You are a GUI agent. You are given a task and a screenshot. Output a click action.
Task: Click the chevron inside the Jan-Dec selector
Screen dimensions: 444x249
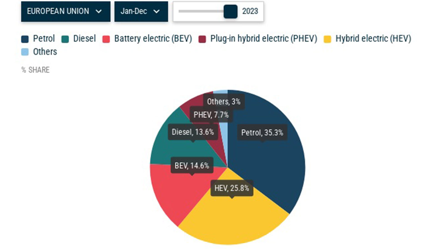coord(156,12)
